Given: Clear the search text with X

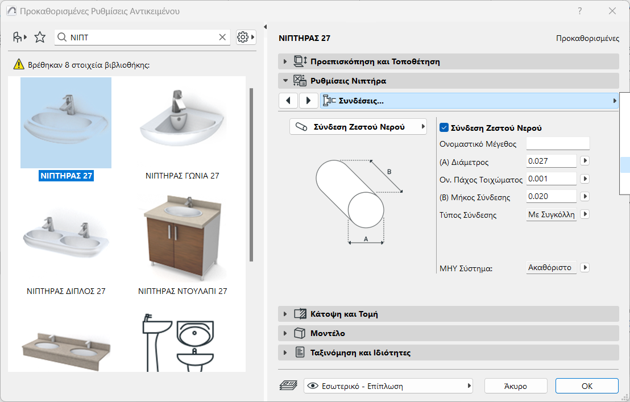Looking at the screenshot, I should (x=222, y=38).
